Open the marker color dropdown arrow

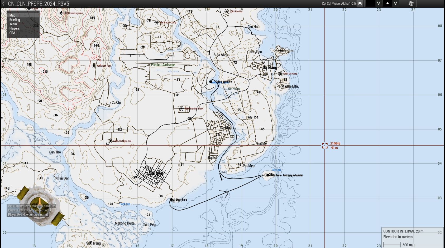pos(379,3)
